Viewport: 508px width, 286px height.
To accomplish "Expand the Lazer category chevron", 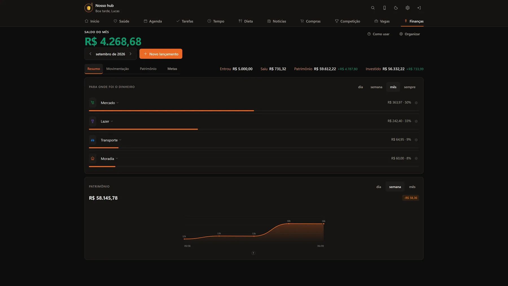I will [x=112, y=121].
